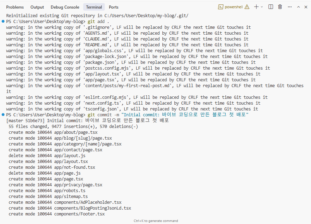
Task: Open the Debug Console tab
Action: tap(65, 7)
